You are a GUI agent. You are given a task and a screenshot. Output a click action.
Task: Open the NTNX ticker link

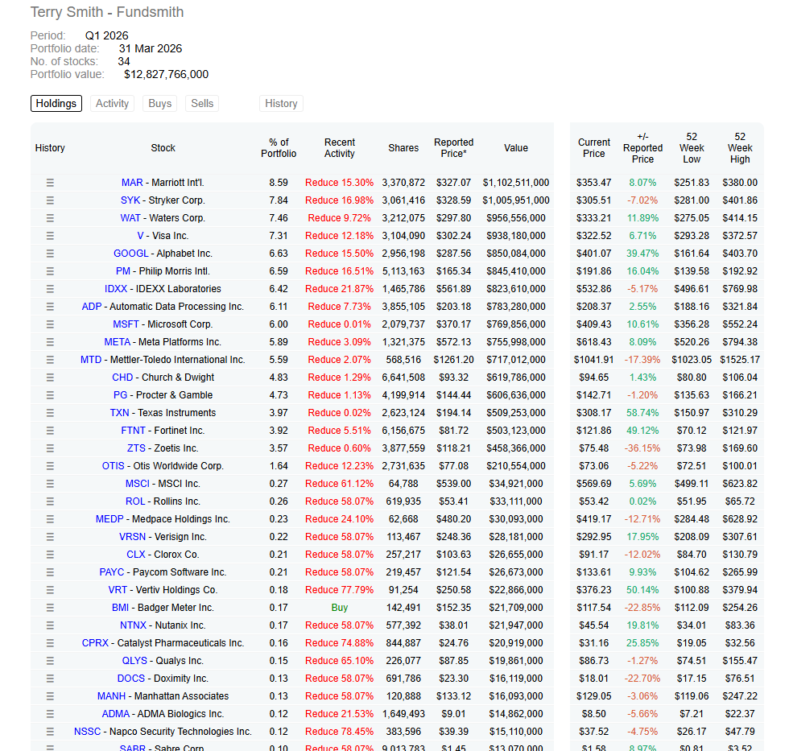click(x=133, y=625)
